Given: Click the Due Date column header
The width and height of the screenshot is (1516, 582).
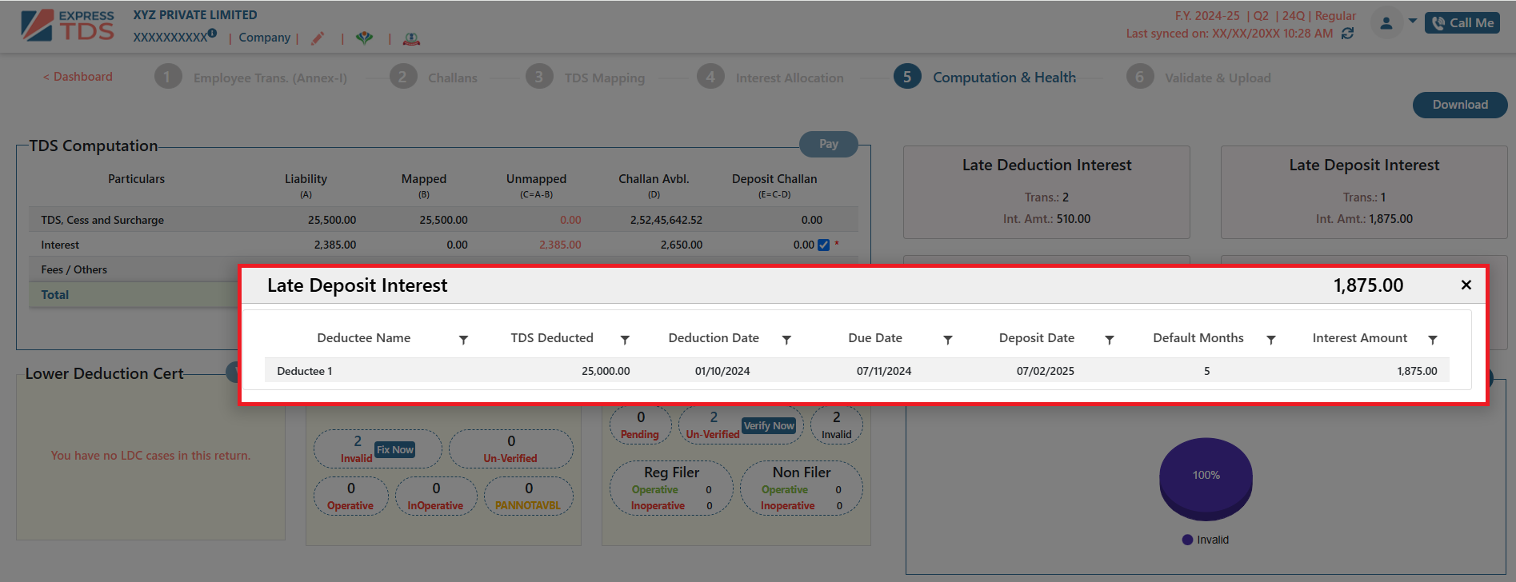Looking at the screenshot, I should coord(875,338).
